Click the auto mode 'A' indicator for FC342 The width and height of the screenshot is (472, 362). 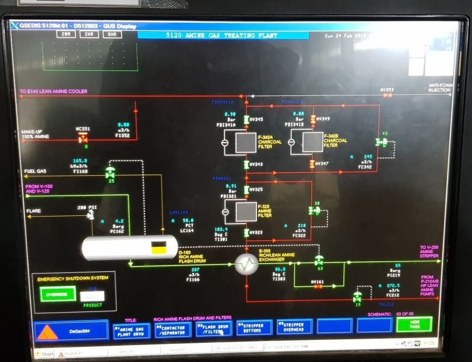click(x=351, y=157)
